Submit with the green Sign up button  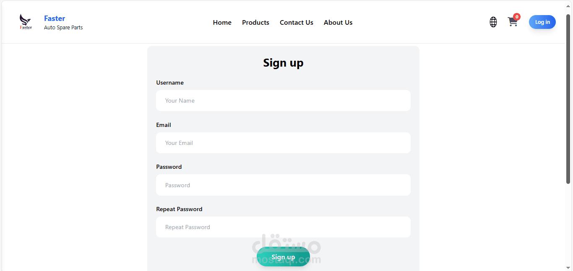[x=283, y=257]
